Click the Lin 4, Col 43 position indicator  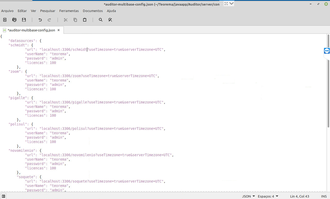pos(299,196)
